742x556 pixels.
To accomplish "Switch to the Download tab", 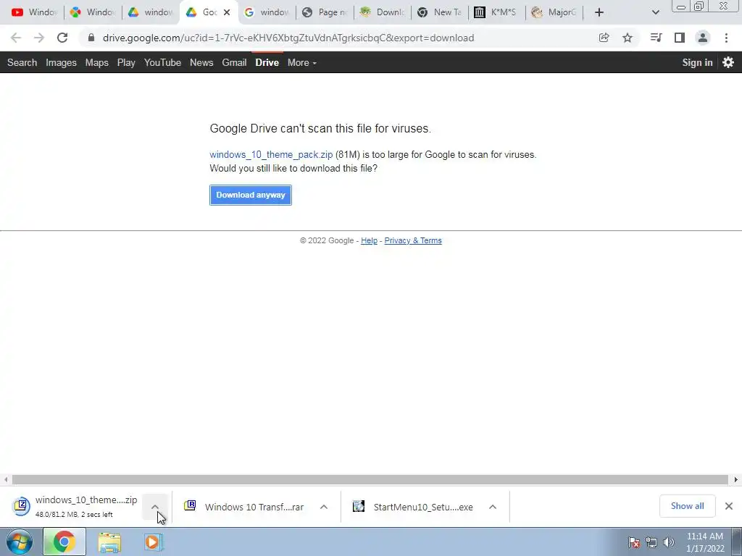I will point(383,12).
